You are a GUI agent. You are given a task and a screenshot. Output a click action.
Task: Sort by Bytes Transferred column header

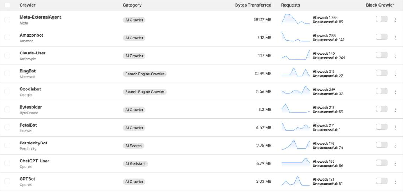coord(253,5)
